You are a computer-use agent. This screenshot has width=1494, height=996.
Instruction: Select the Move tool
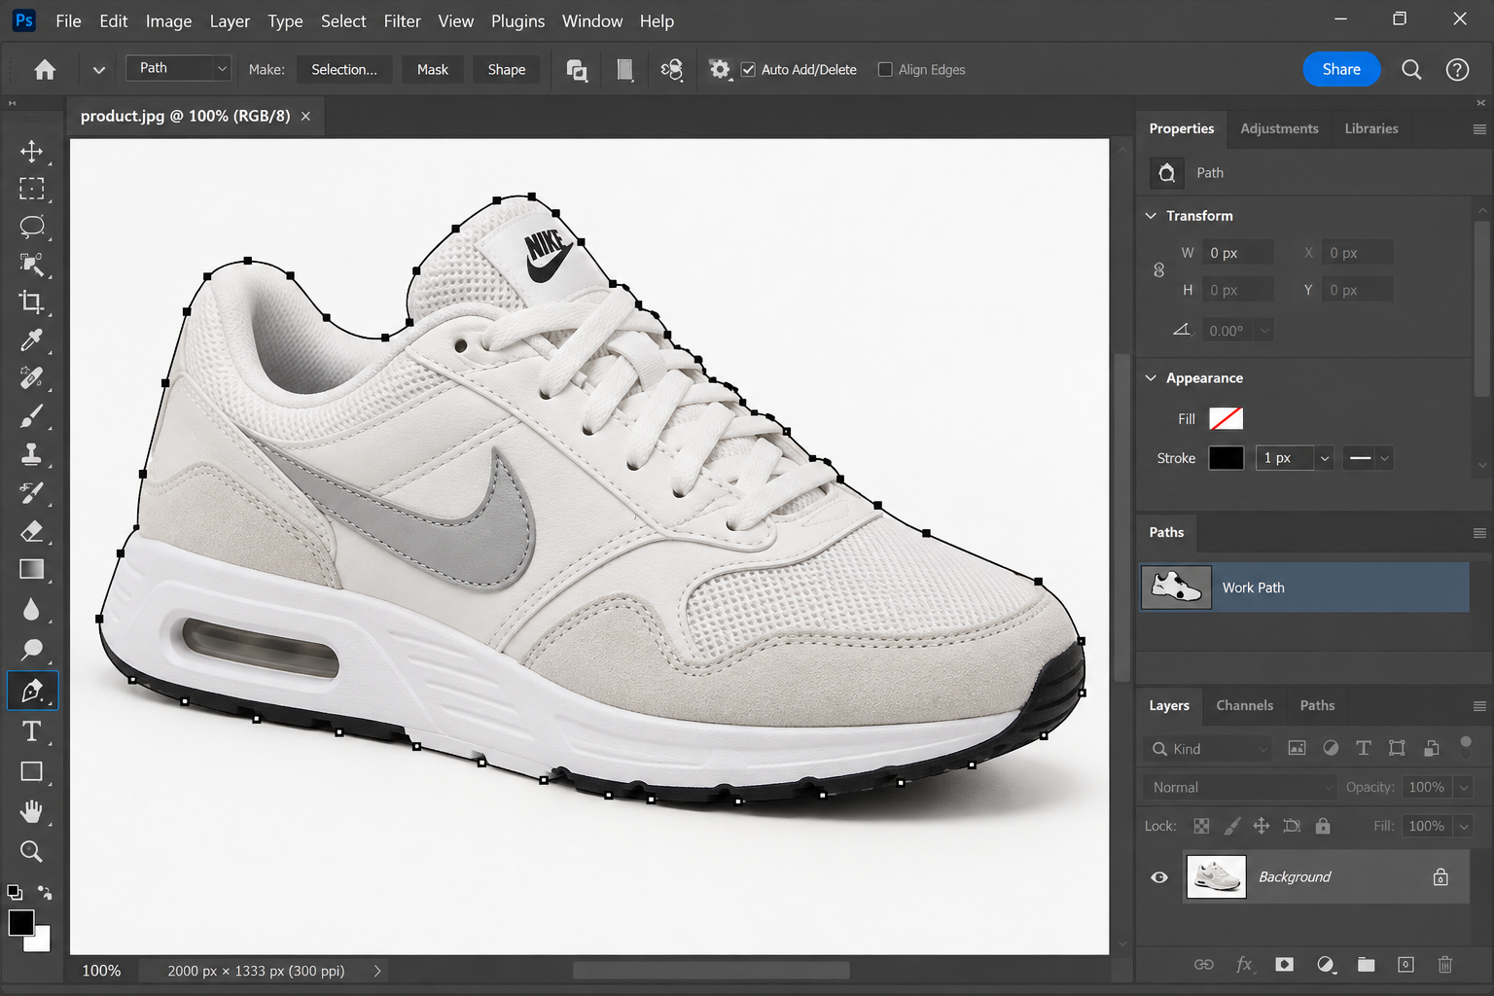click(x=31, y=151)
